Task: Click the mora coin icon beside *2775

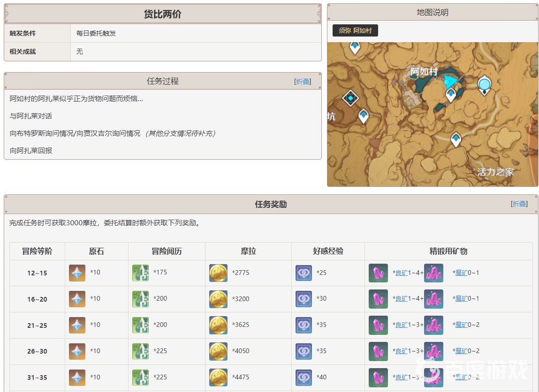Action: tap(218, 273)
